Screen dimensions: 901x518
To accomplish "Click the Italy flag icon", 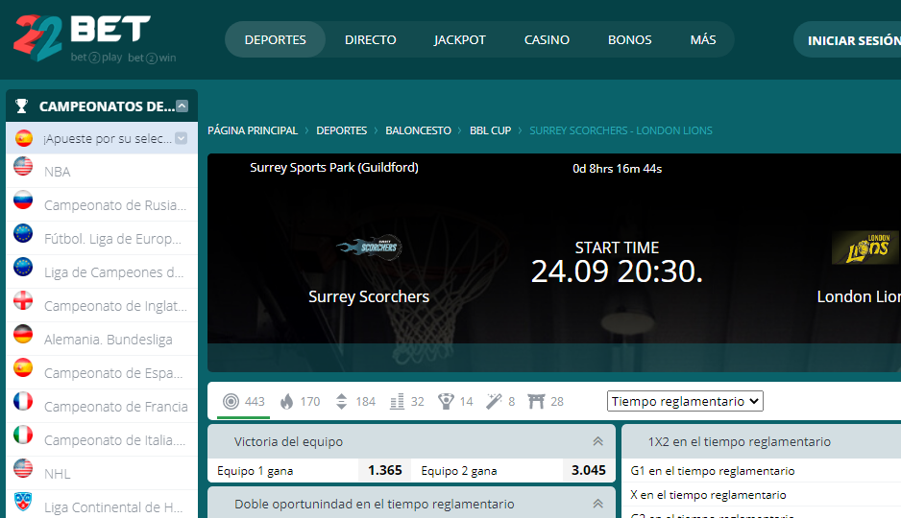I will pos(23,435).
